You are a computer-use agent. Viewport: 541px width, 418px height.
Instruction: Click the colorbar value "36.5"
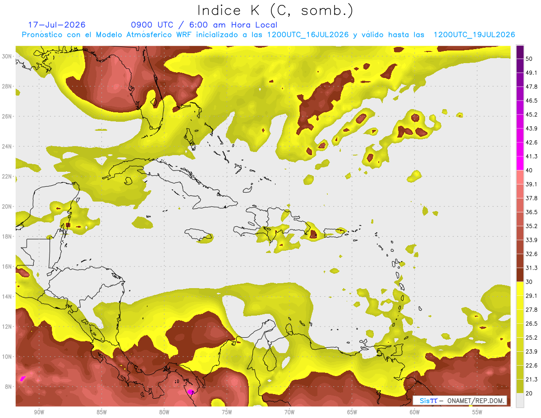click(x=532, y=212)
